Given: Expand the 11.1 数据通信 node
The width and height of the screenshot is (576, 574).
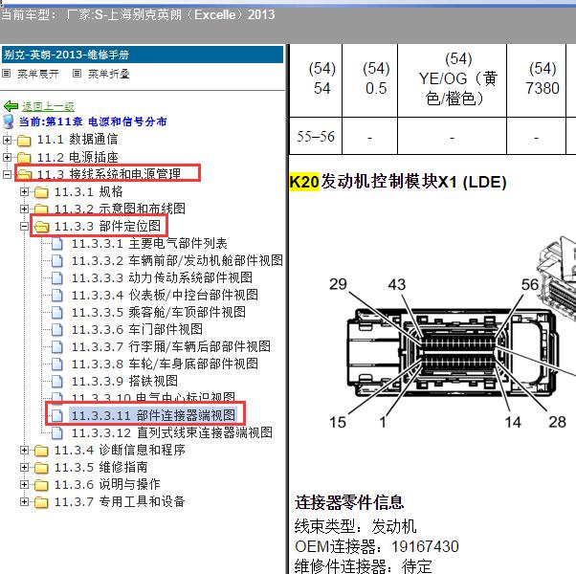Looking at the screenshot, I should [7, 140].
